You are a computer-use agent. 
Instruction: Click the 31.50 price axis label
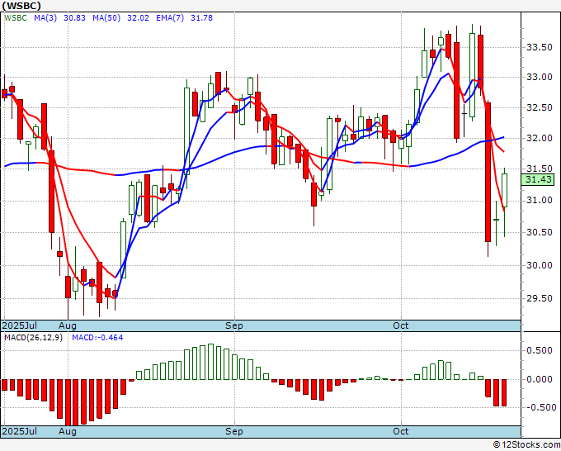pos(540,169)
